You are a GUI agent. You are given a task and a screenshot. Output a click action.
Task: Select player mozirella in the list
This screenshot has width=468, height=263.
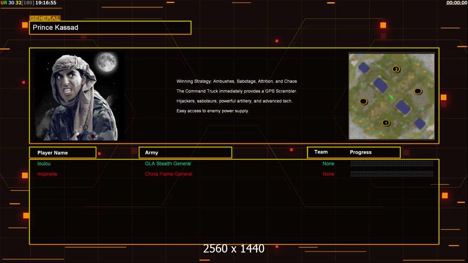click(47, 174)
